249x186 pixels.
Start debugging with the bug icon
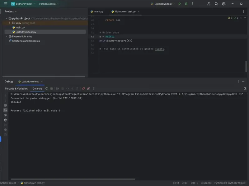pyautogui.click(x=186, y=4)
